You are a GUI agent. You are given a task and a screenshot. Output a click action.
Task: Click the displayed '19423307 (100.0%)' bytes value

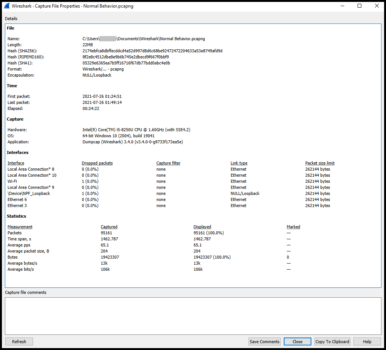tap(212, 257)
